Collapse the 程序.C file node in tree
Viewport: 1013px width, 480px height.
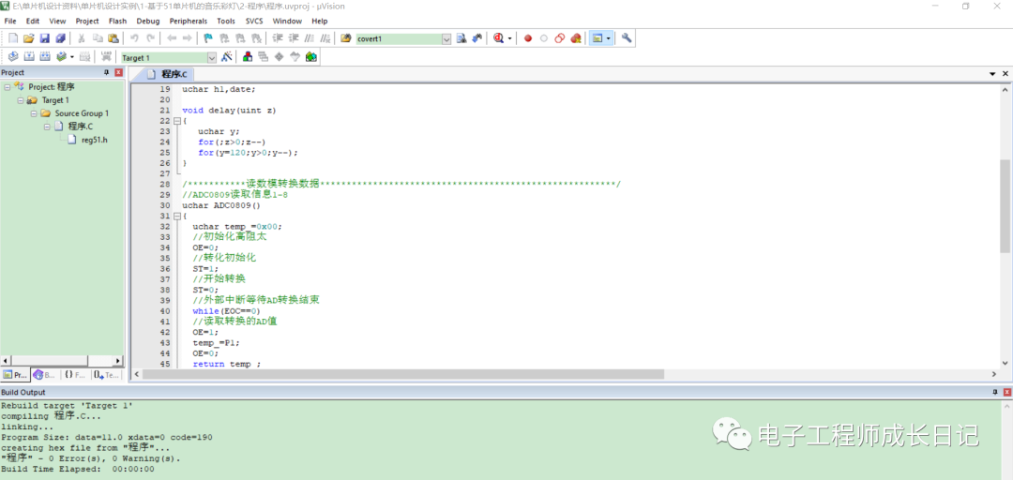(47, 127)
